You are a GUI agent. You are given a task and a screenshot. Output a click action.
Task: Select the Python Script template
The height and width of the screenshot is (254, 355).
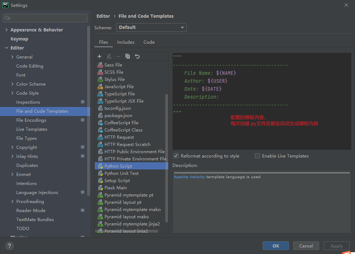tap(131, 166)
